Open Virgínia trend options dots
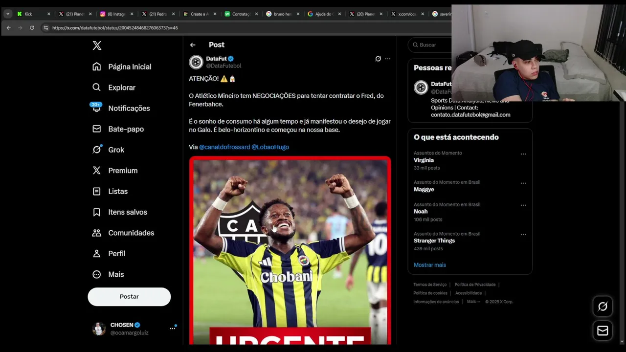 tap(523, 154)
